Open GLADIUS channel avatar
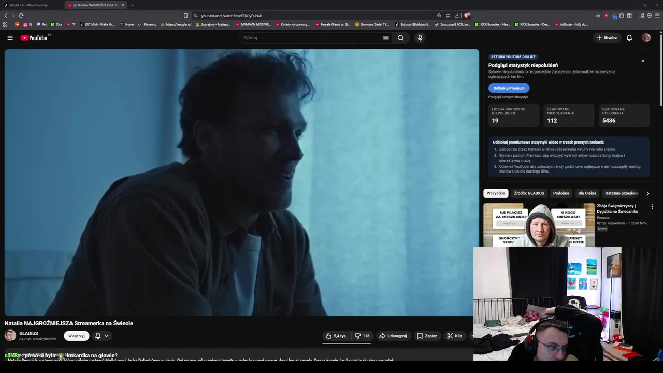 pos(10,336)
